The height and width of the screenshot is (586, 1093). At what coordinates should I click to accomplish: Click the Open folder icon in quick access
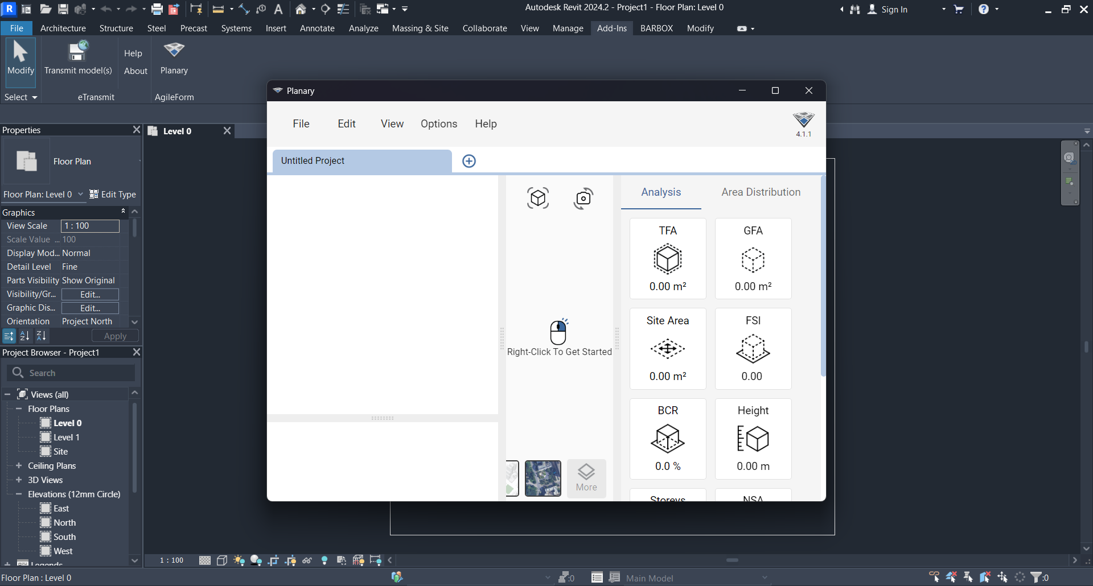(x=46, y=9)
